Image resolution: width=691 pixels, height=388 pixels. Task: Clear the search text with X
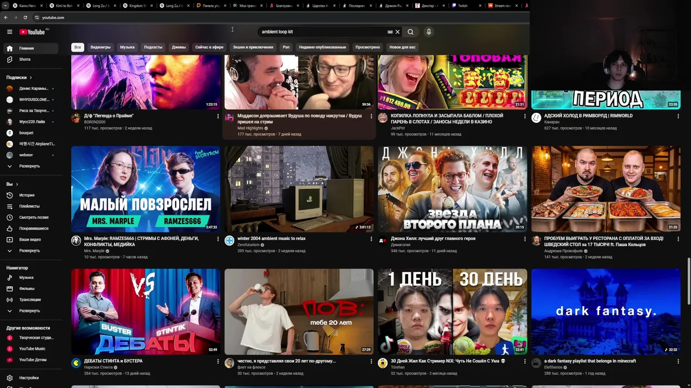[x=397, y=32]
